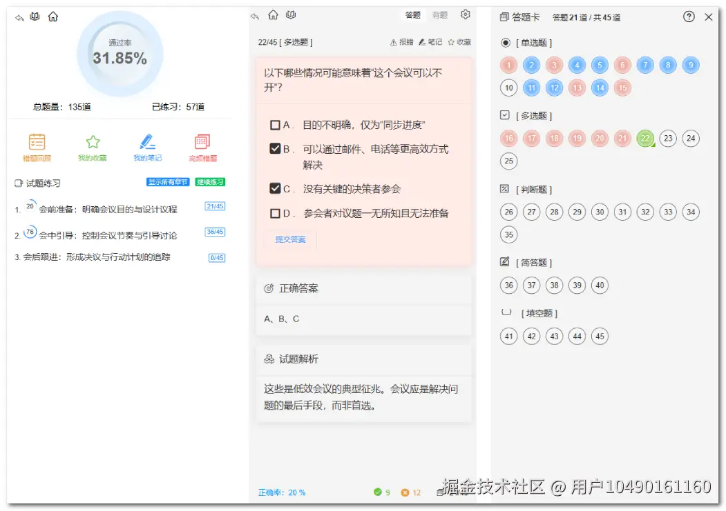Click the 报错 error report icon
The image size is (726, 511).
pos(394,41)
